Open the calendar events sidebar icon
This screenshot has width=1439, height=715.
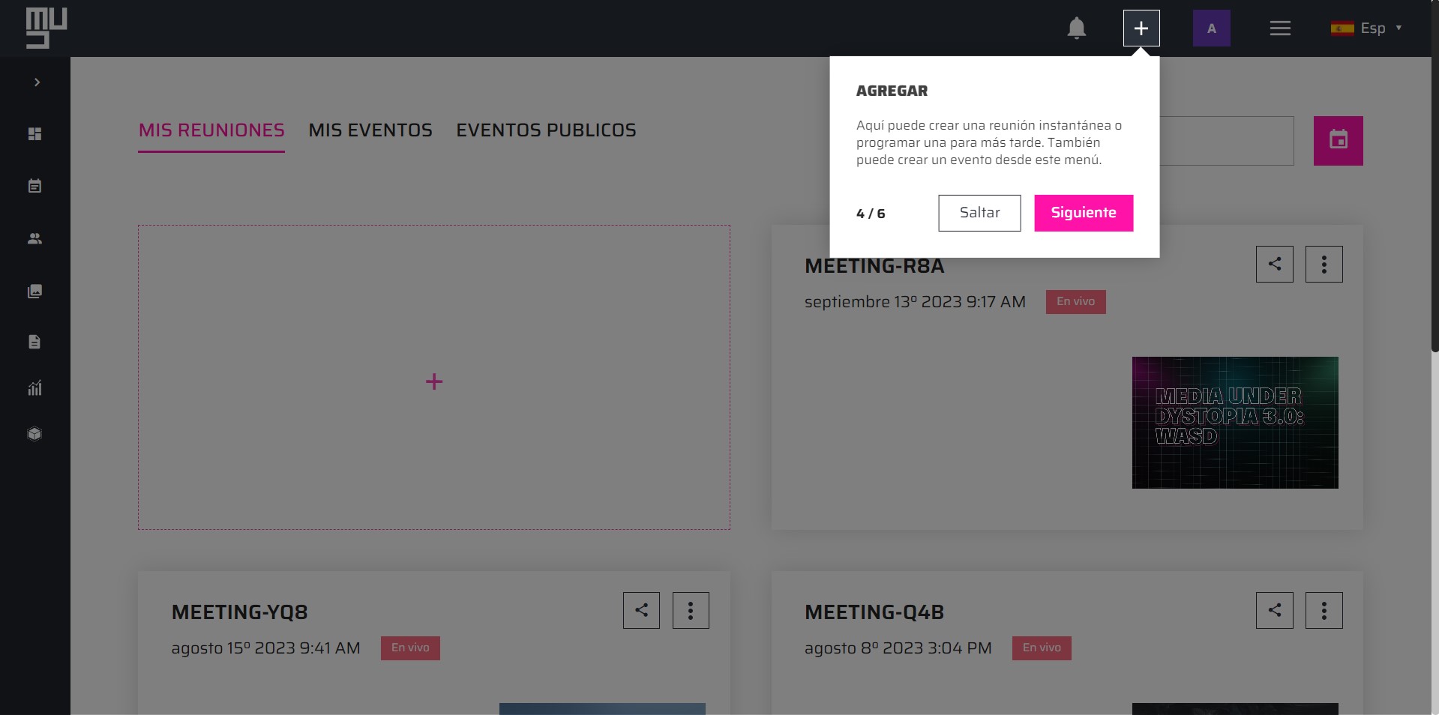click(x=34, y=186)
